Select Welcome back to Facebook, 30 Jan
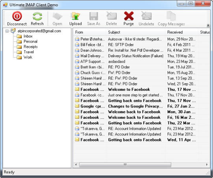Image resolution: width=213 pixels, height=178 pixels. [x=135, y=112]
